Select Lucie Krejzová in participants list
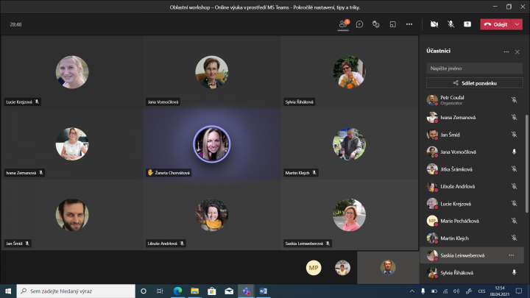Viewport: 530px width, 298px height. pos(472,203)
